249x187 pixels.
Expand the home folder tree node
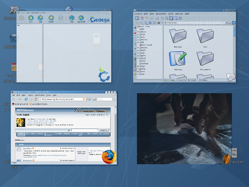click(138, 40)
